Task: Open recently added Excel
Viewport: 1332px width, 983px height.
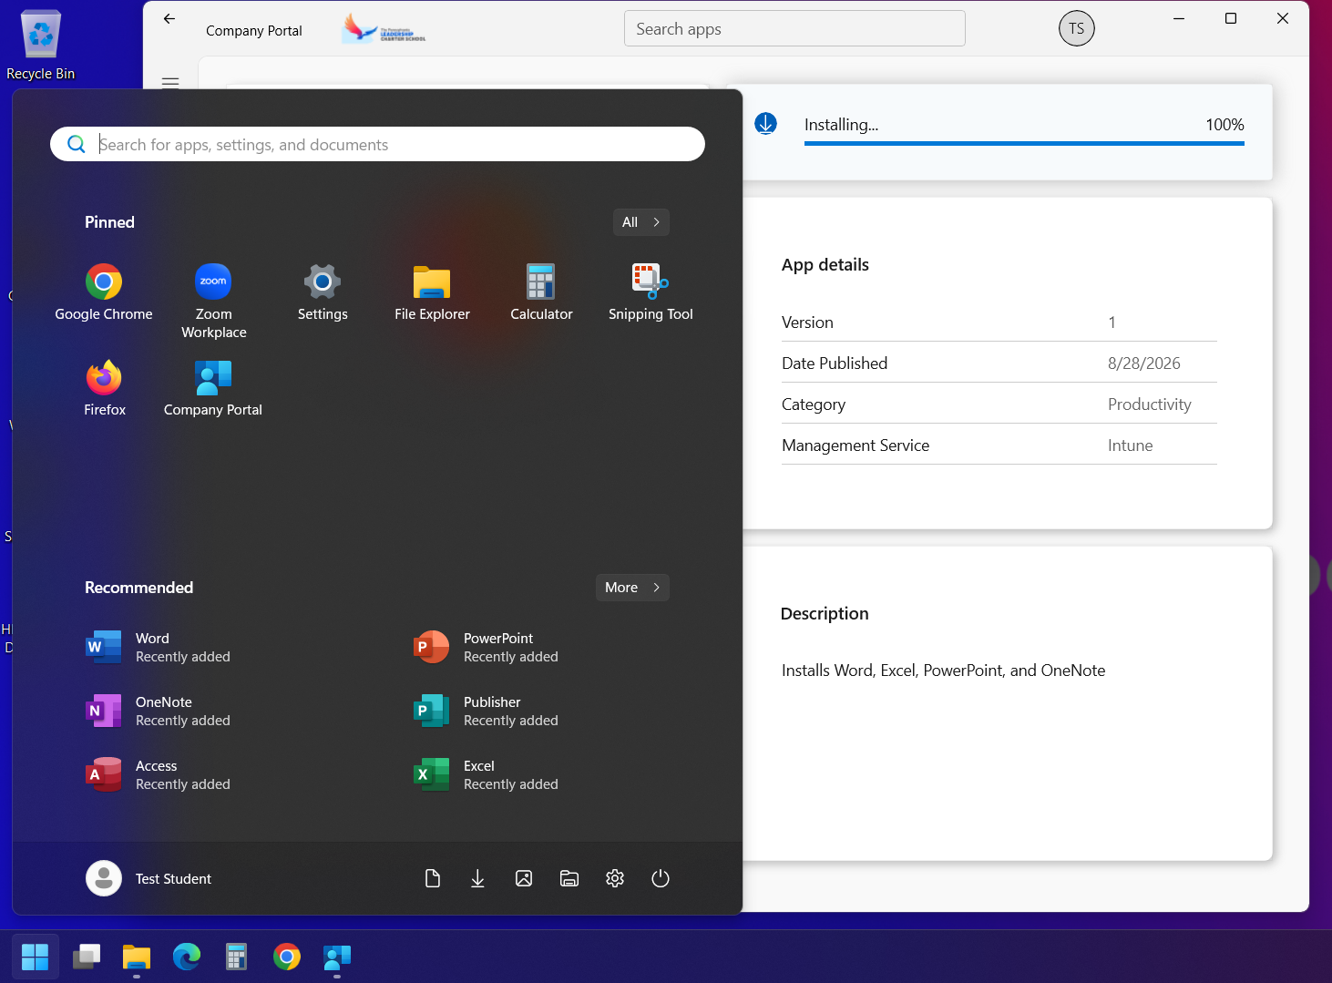Action: tap(486, 774)
